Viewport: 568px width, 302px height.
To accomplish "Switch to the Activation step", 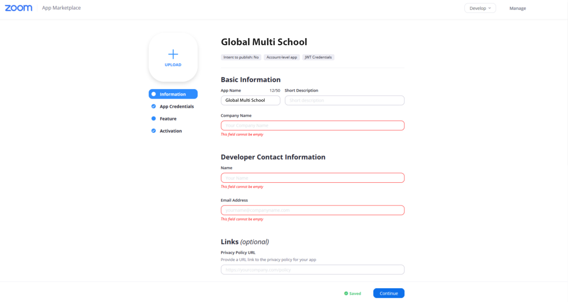I will coord(171,131).
